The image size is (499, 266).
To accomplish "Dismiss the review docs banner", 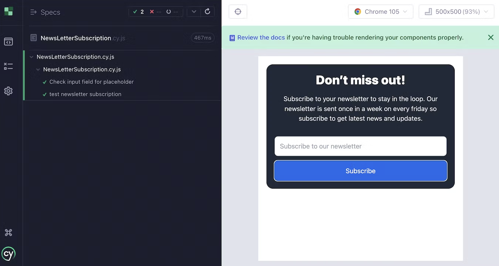I will tap(491, 37).
